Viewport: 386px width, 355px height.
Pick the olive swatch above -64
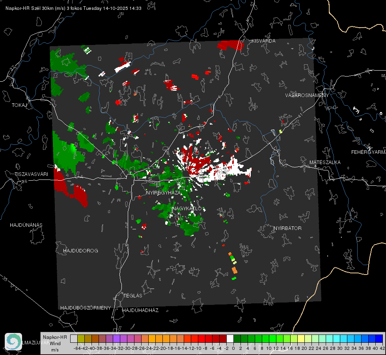(81, 338)
